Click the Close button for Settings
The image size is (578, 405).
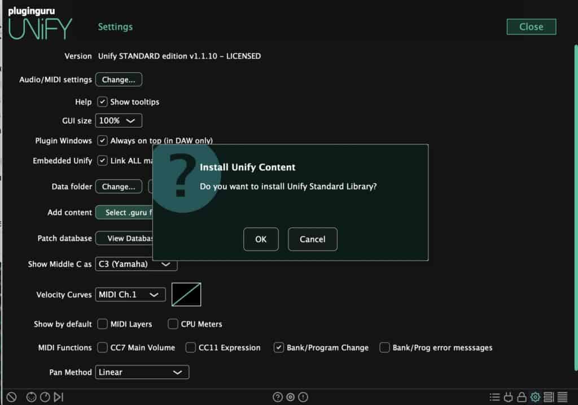coord(531,27)
